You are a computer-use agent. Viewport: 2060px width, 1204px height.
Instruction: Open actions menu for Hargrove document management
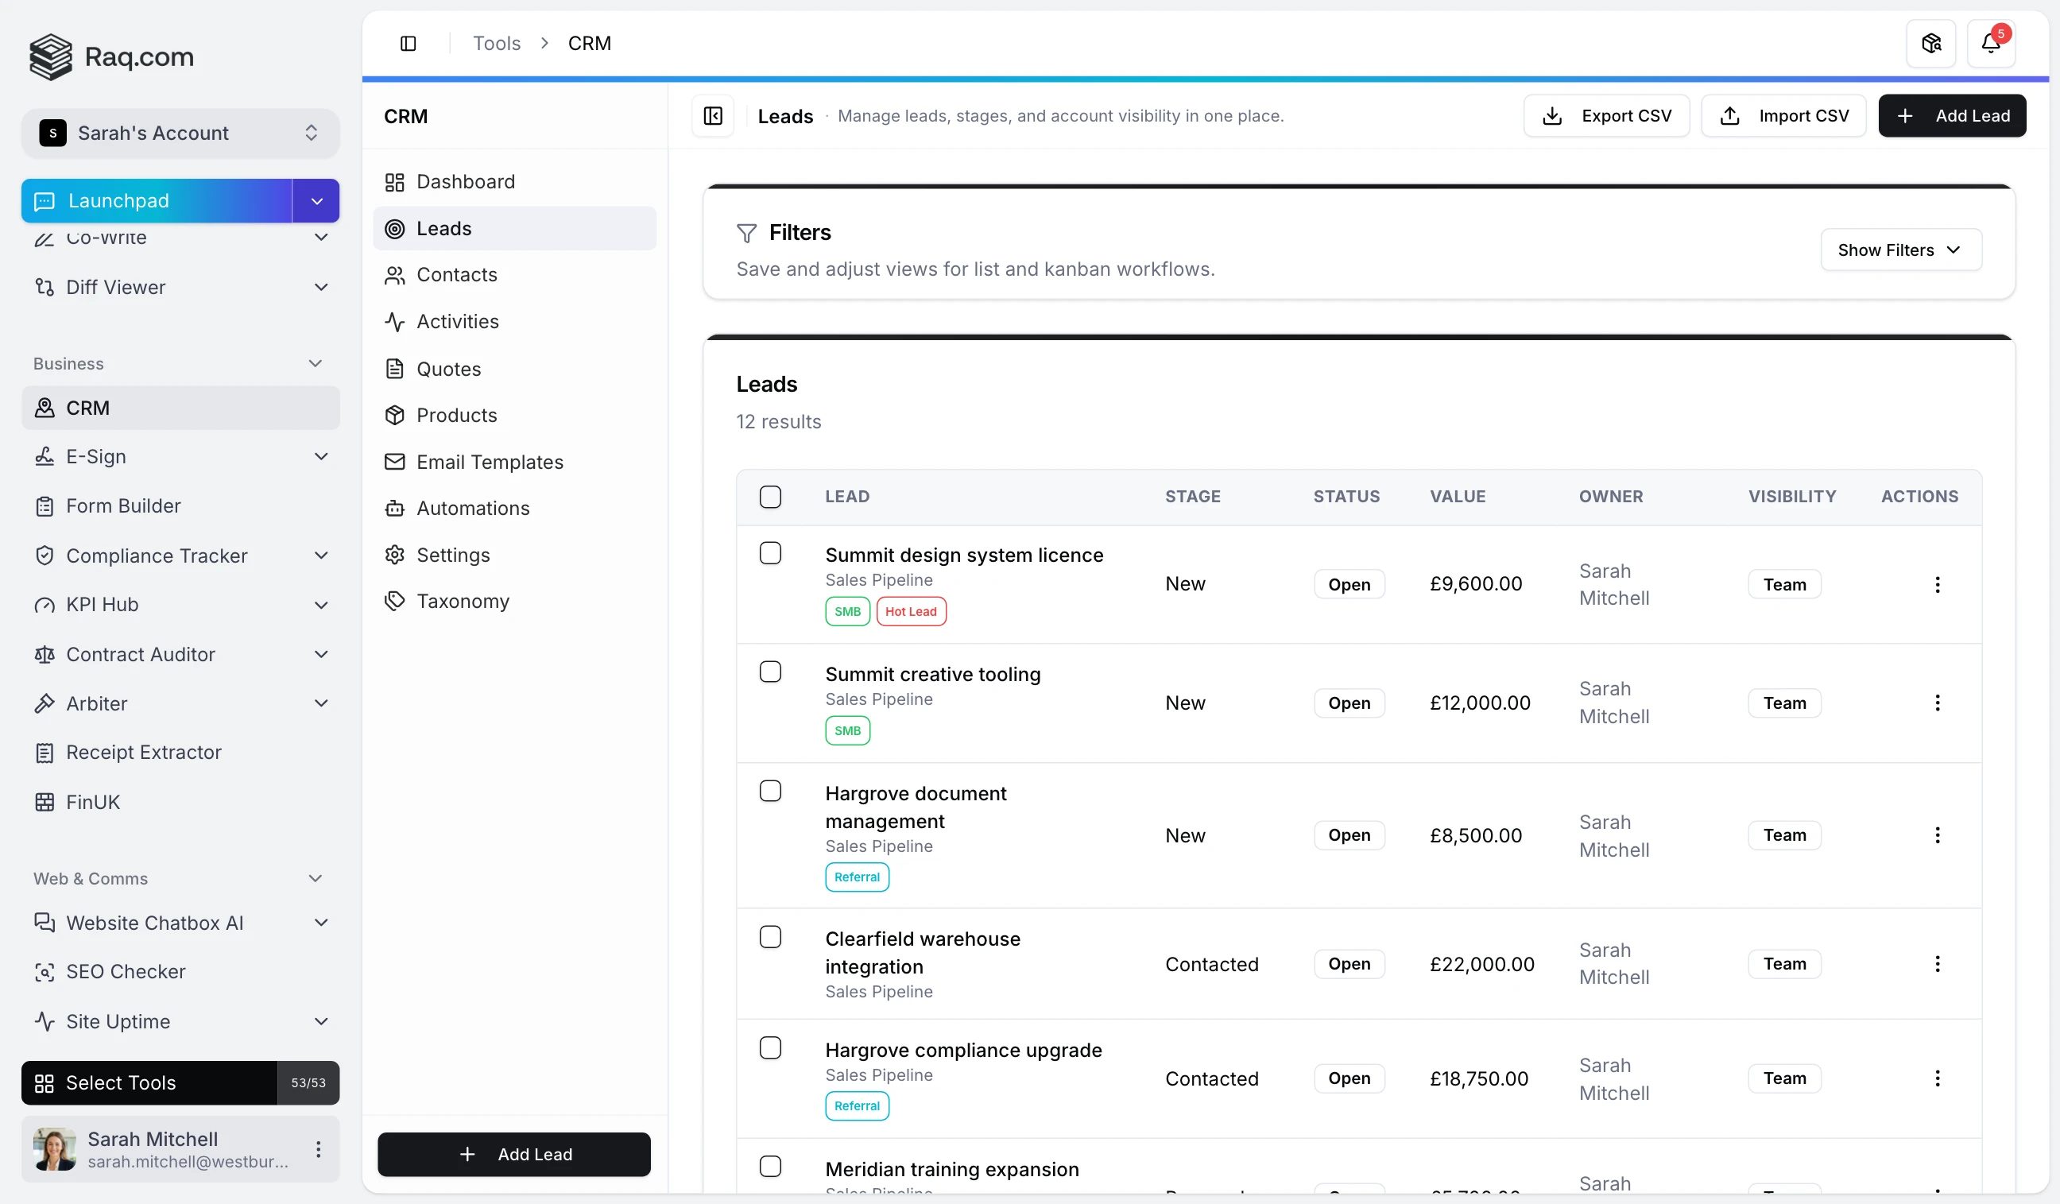[1938, 834]
